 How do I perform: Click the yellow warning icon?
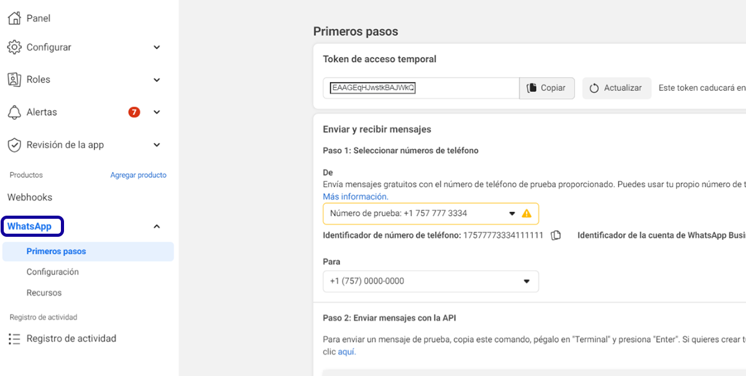(527, 213)
